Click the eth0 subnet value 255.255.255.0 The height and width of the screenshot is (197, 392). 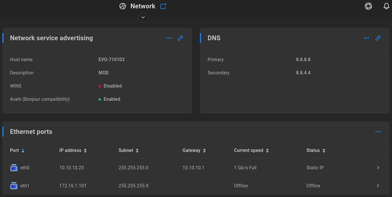[x=134, y=168]
